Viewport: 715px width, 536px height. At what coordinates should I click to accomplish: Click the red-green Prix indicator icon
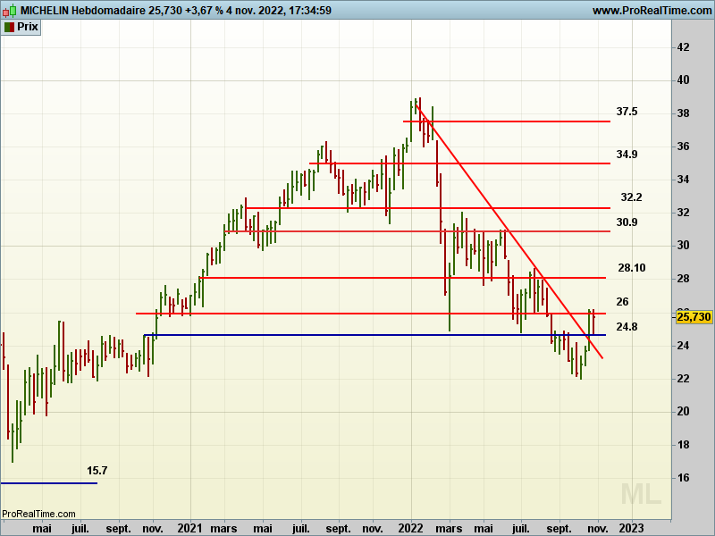coord(9,27)
